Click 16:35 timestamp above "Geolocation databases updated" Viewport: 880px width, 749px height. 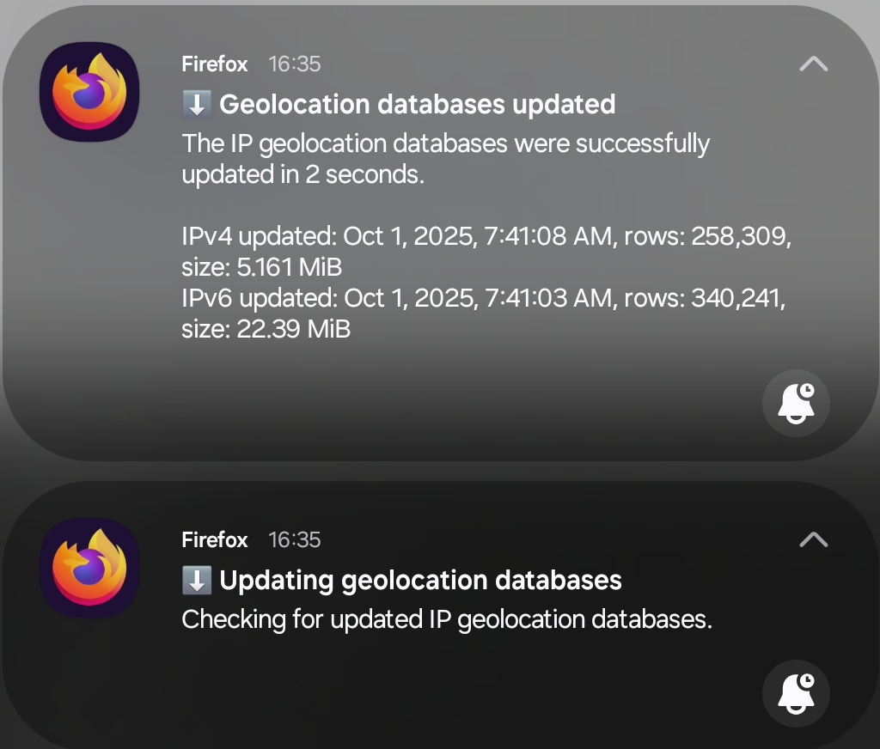point(295,64)
